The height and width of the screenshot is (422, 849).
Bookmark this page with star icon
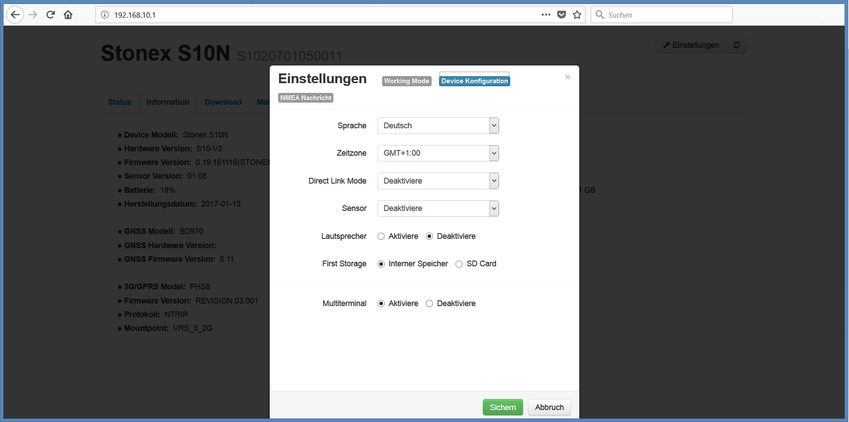click(x=577, y=15)
